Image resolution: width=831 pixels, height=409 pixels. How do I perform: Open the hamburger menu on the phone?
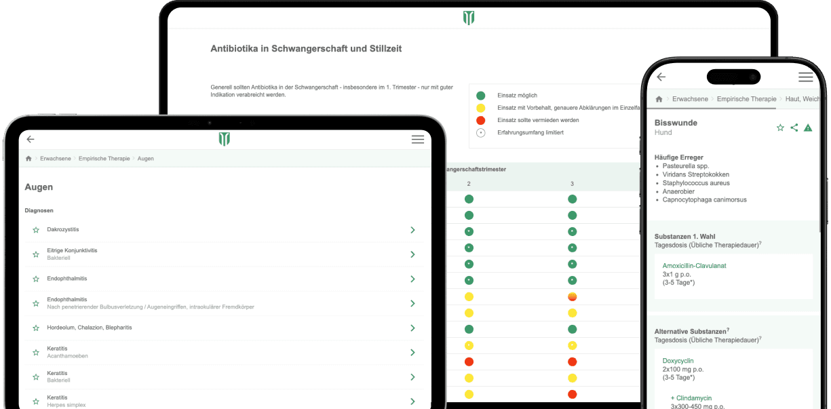805,77
